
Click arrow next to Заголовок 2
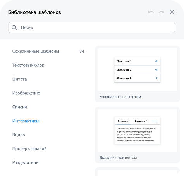156,70
